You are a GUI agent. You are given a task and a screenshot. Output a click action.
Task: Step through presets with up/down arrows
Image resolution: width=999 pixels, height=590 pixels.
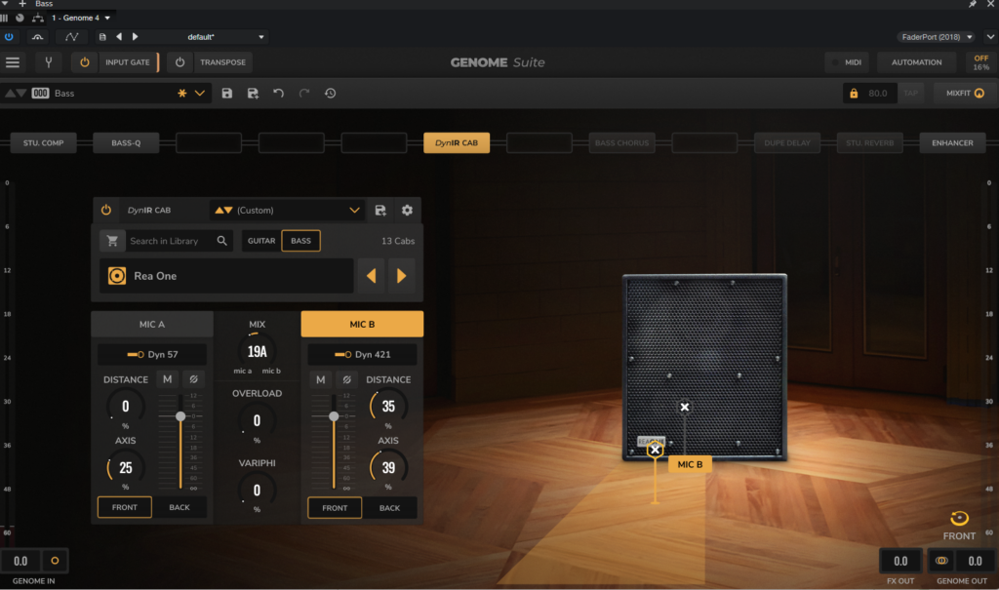click(x=16, y=93)
